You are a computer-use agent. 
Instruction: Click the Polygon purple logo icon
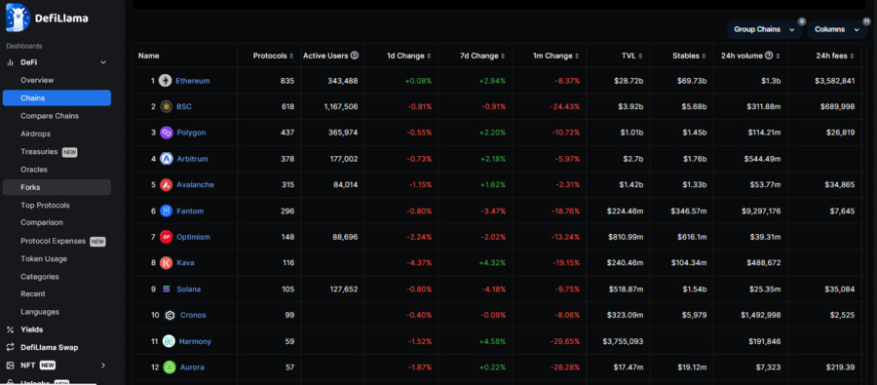[166, 133]
